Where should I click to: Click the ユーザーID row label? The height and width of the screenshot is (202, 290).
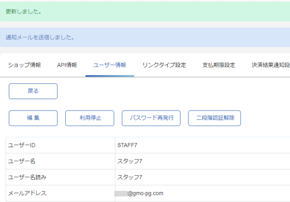22,145
